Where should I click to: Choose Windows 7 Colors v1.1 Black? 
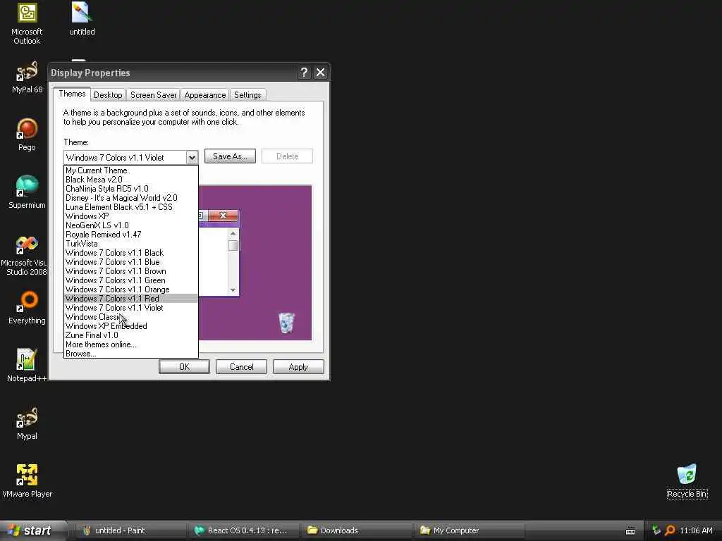pos(131,253)
